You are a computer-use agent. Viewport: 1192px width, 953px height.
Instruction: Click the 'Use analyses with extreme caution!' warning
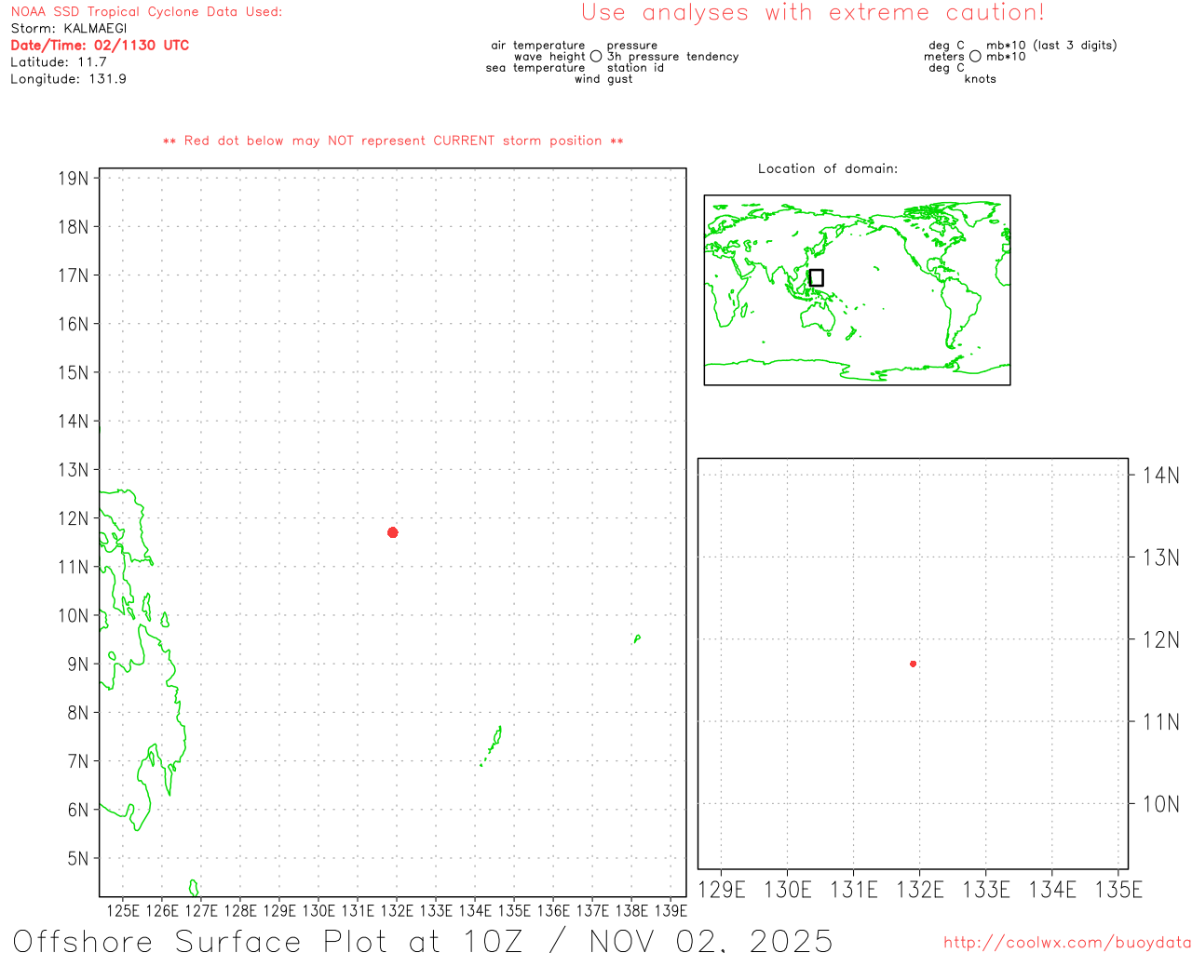coord(812,13)
